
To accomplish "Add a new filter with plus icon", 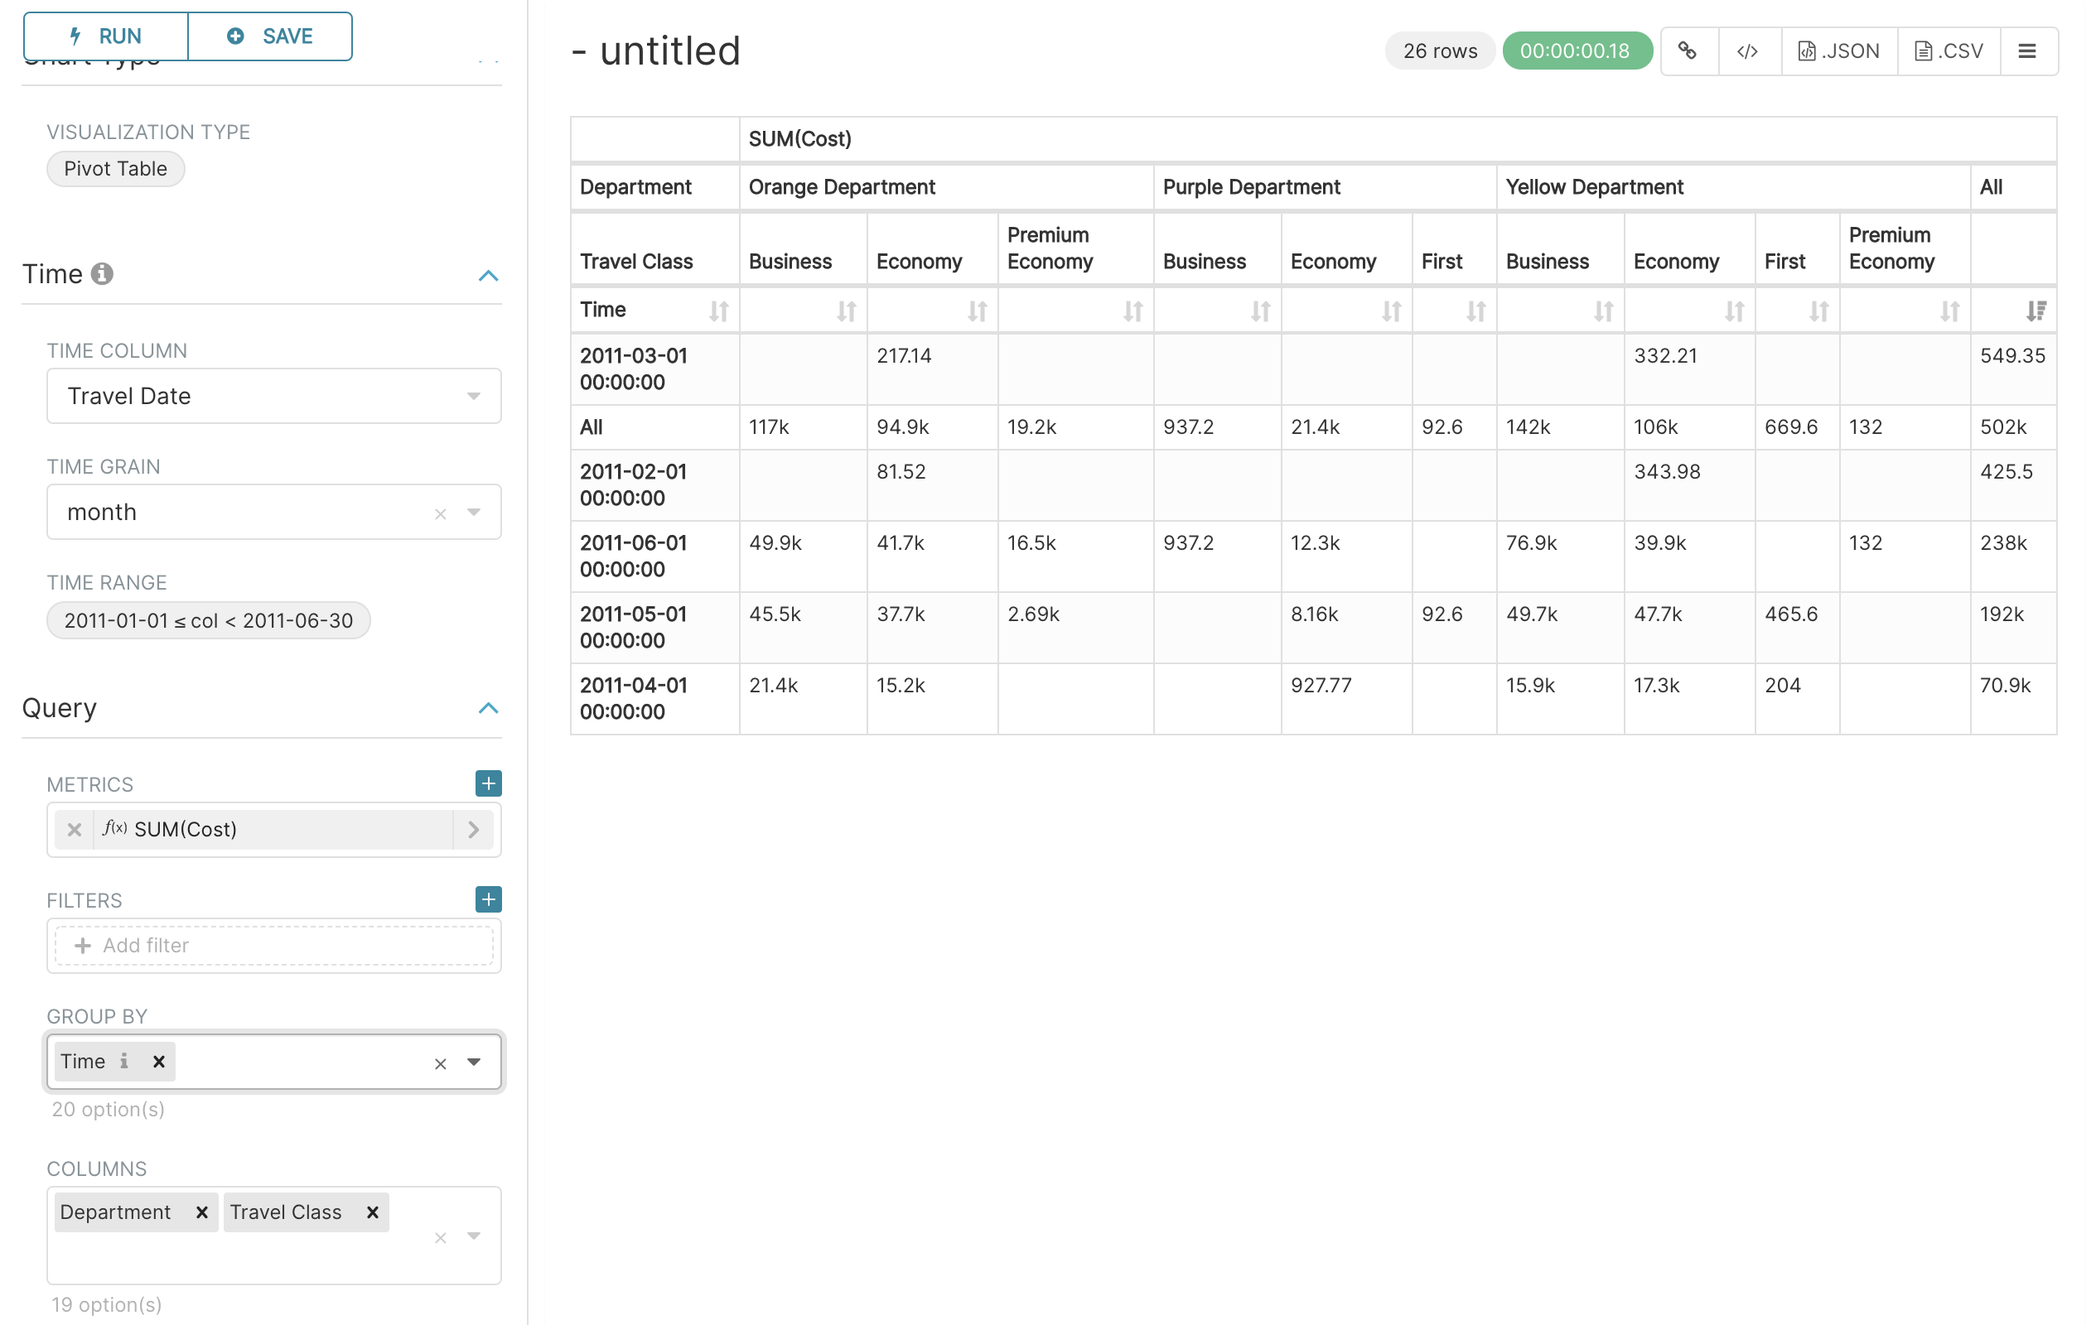I will pos(488,899).
